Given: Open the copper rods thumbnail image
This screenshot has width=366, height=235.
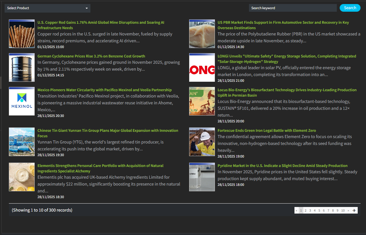Looking at the screenshot, I should [22, 34].
